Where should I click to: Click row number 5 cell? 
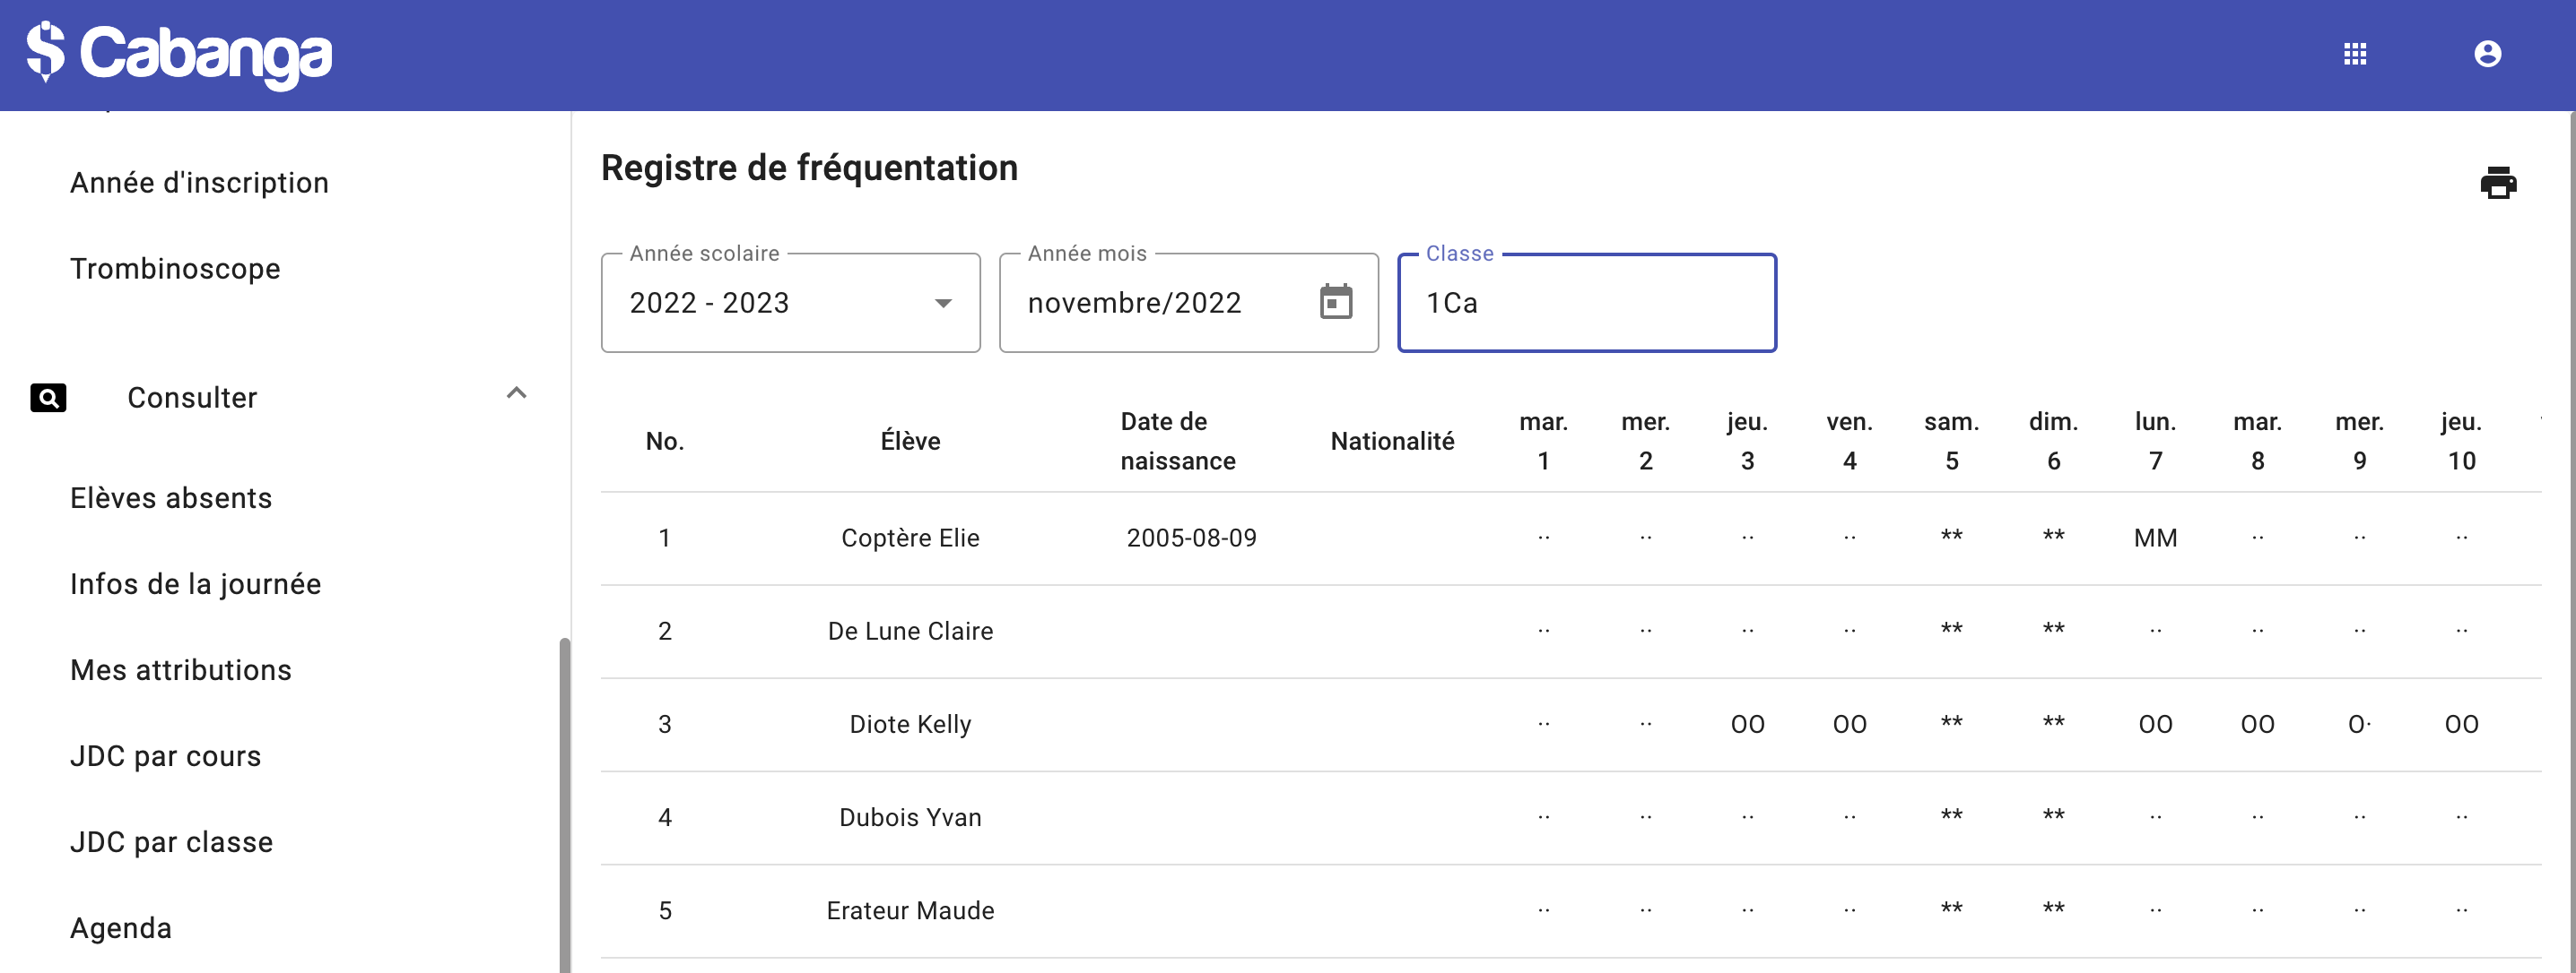665,910
